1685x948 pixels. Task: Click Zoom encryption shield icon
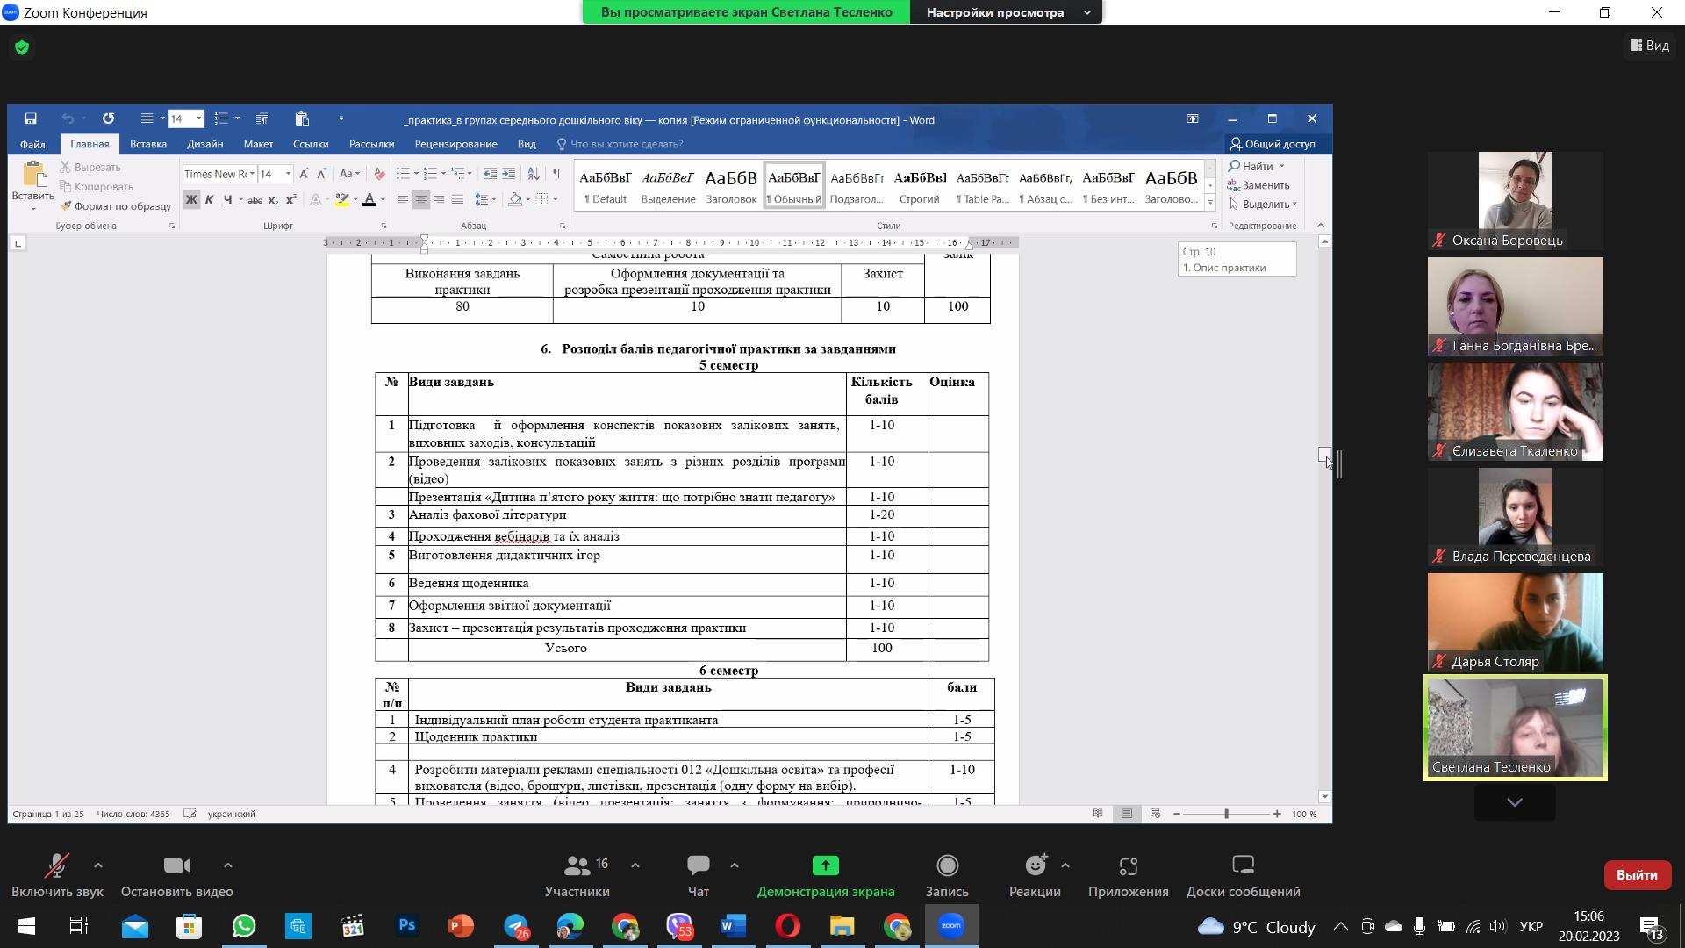click(x=22, y=47)
